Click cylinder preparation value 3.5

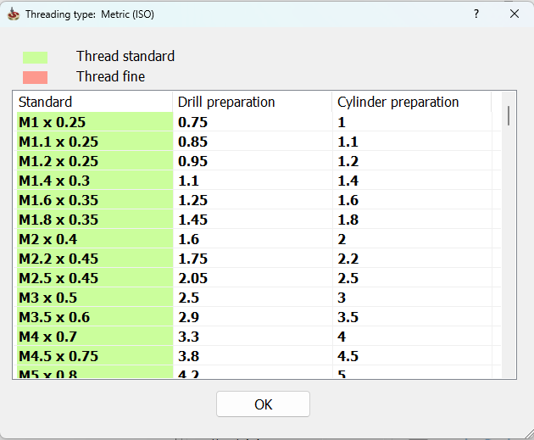(348, 317)
